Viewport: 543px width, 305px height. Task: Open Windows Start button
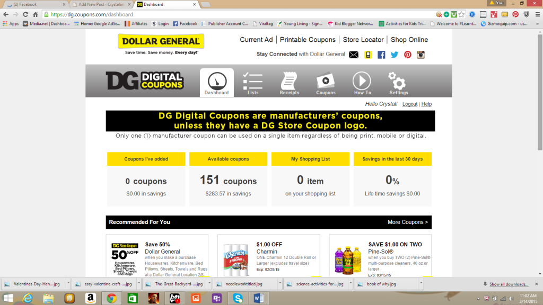[x=7, y=298]
